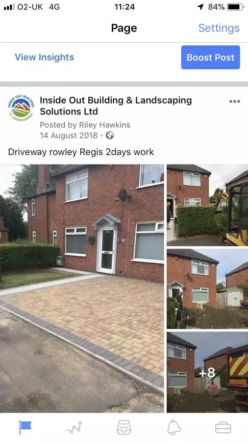248x442 pixels.
Task: Open View Insights link
Action: pyautogui.click(x=45, y=57)
